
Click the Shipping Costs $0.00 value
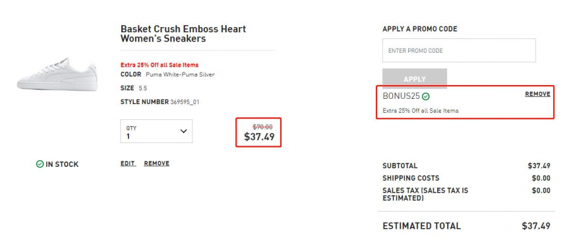[x=541, y=178]
